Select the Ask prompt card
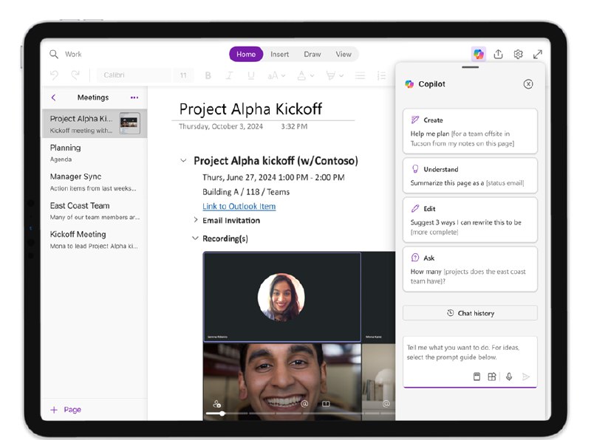This screenshot has height=440, width=591. (x=470, y=269)
